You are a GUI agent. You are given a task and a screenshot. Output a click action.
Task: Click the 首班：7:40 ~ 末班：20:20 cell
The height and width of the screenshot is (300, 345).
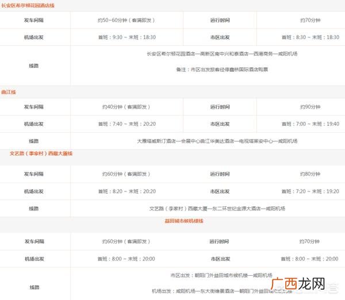(x=127, y=124)
